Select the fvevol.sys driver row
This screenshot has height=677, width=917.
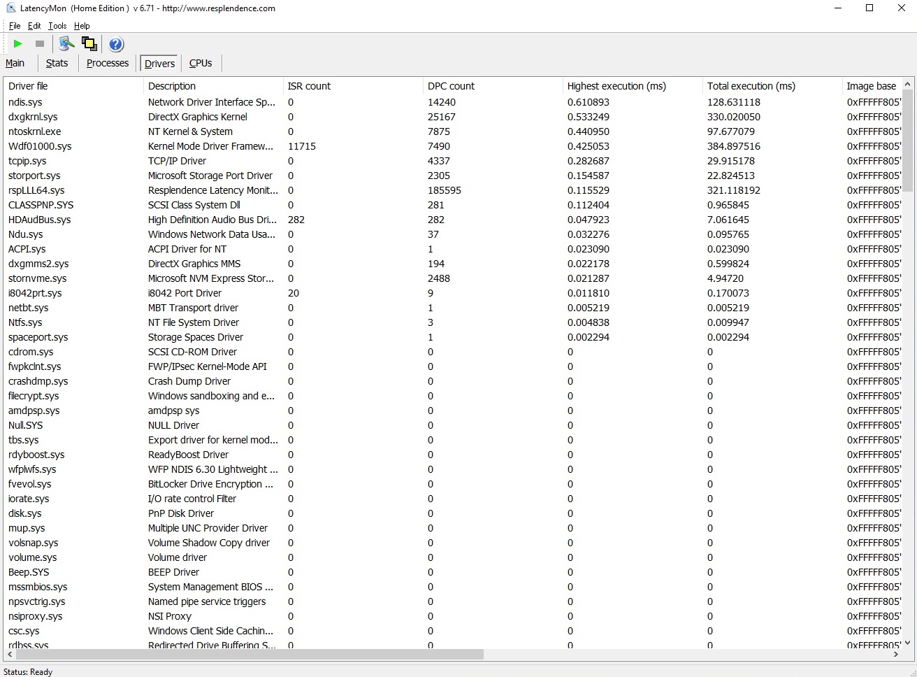coord(453,484)
